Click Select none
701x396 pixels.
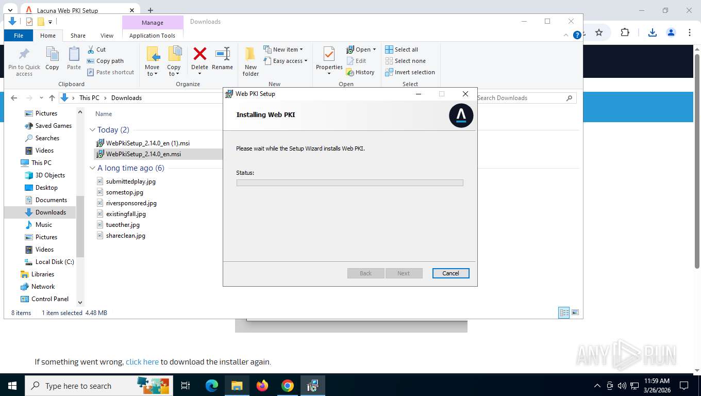coord(405,61)
